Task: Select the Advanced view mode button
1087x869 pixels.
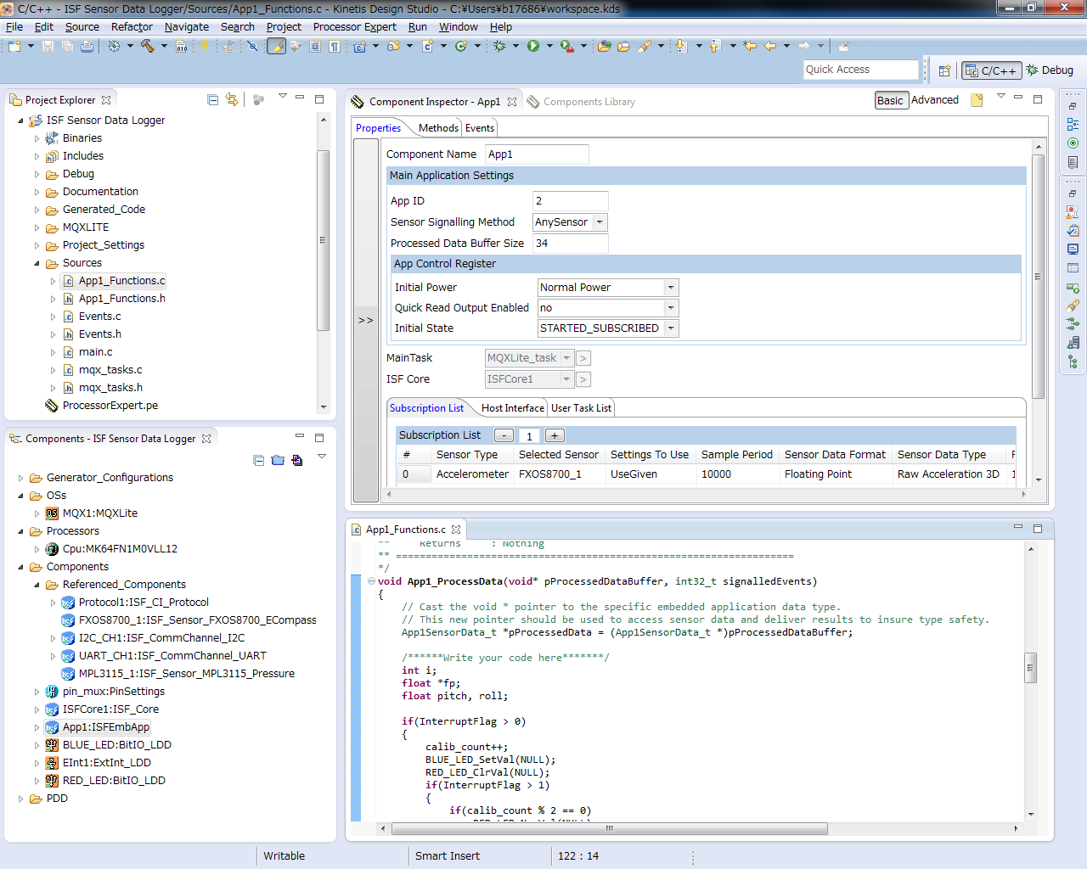Action: 934,100
